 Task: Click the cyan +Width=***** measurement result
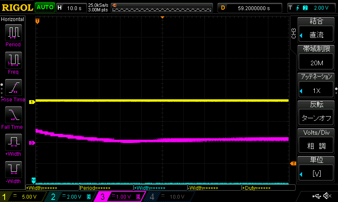click(161, 188)
